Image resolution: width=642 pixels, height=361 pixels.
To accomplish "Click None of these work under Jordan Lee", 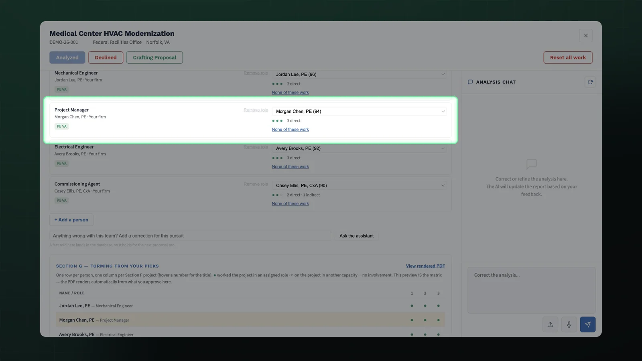I will tap(291, 93).
